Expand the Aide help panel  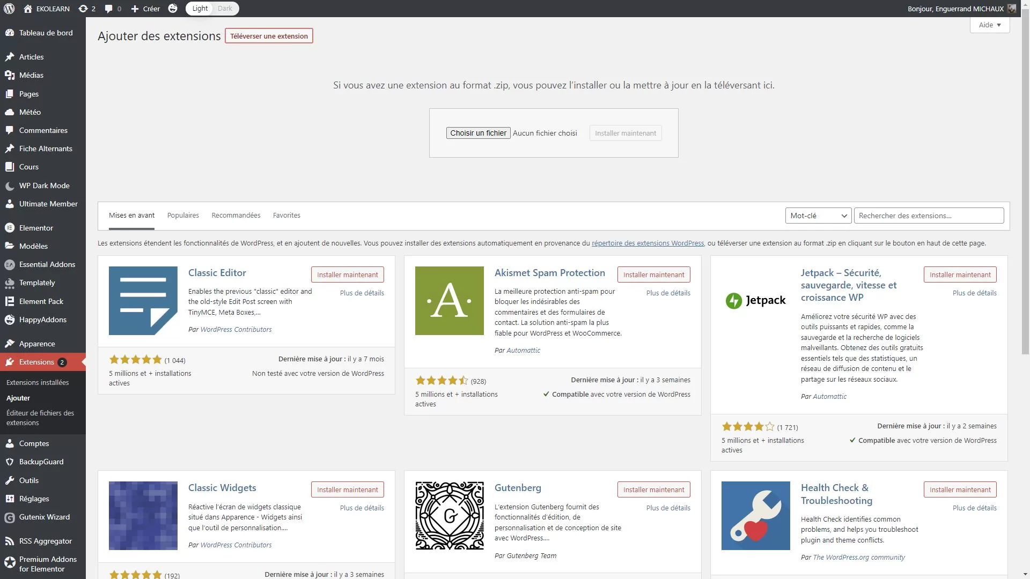pyautogui.click(x=989, y=25)
